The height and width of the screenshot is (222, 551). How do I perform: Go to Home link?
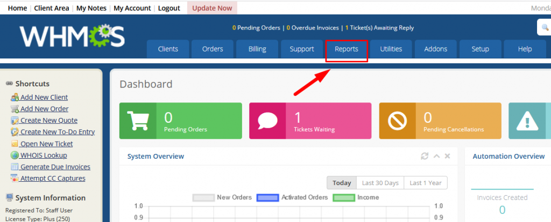click(18, 8)
